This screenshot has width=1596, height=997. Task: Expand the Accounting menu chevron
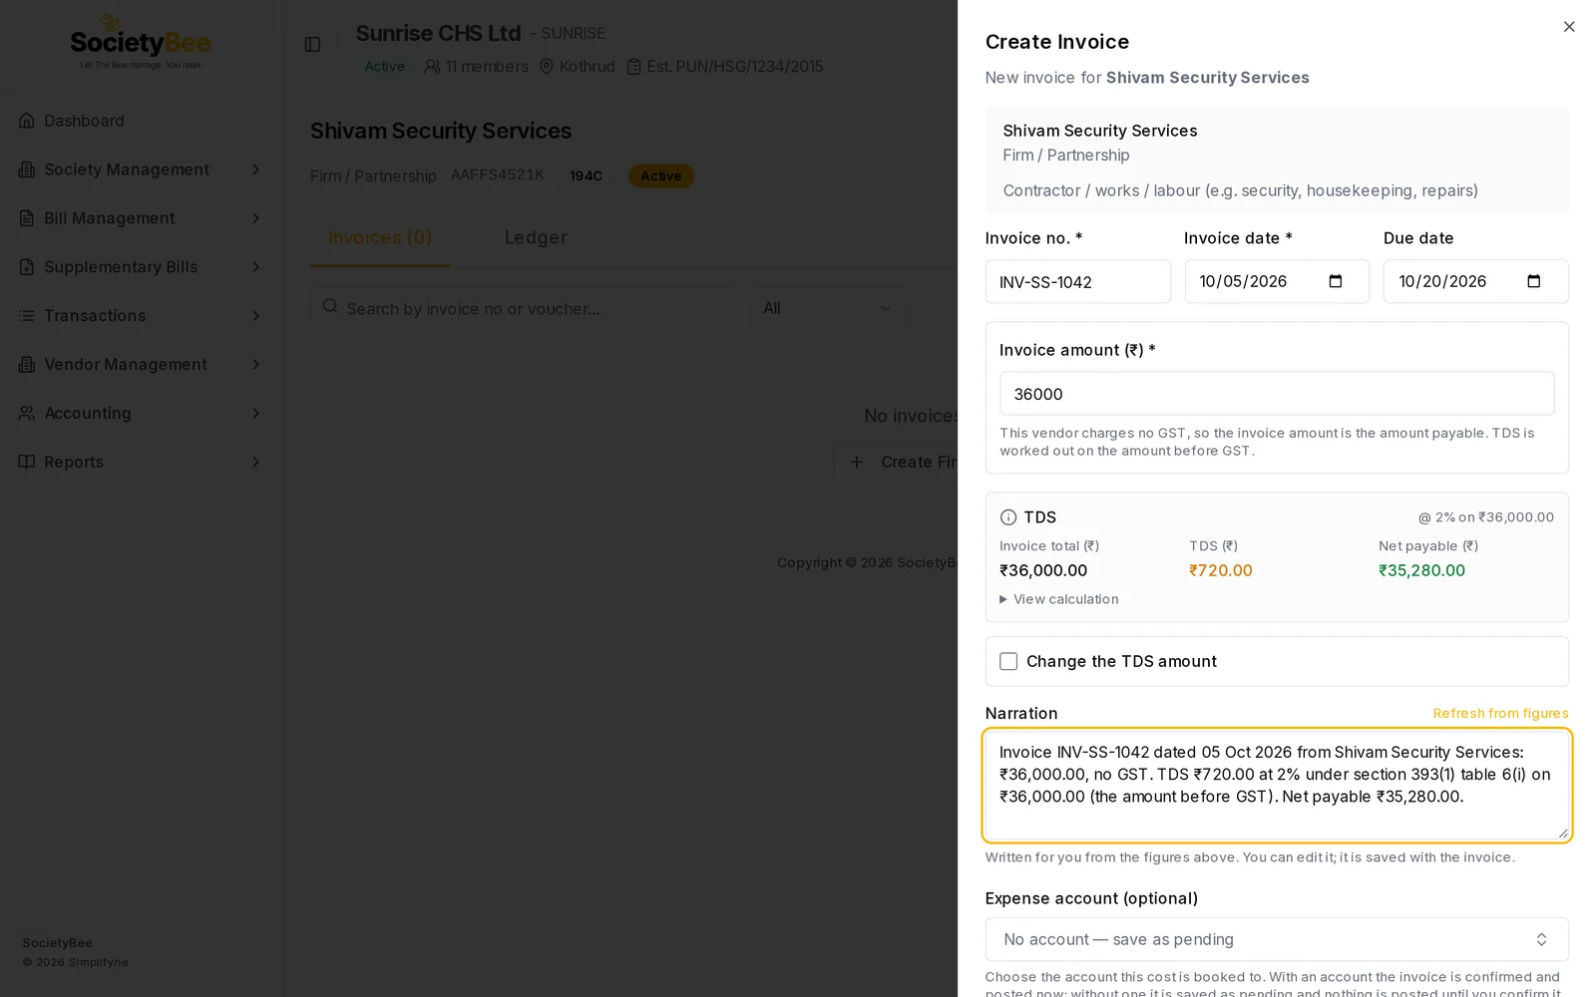[255, 413]
